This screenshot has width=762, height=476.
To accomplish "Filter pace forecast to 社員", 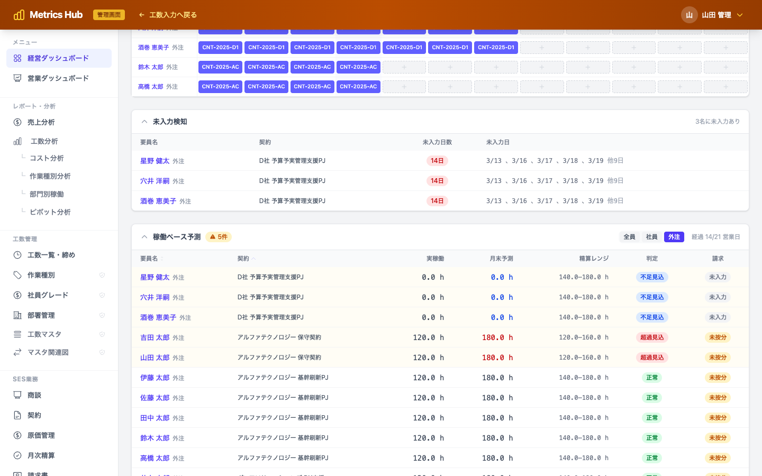I will [x=651, y=237].
